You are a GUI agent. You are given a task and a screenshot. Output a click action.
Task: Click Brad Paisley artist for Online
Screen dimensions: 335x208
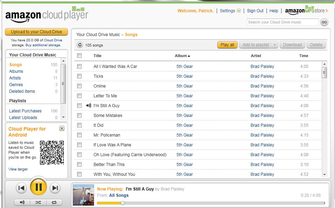click(x=262, y=86)
